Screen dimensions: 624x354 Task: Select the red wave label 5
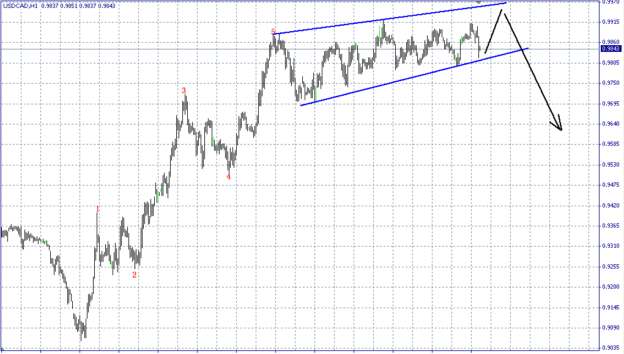pos(273,31)
